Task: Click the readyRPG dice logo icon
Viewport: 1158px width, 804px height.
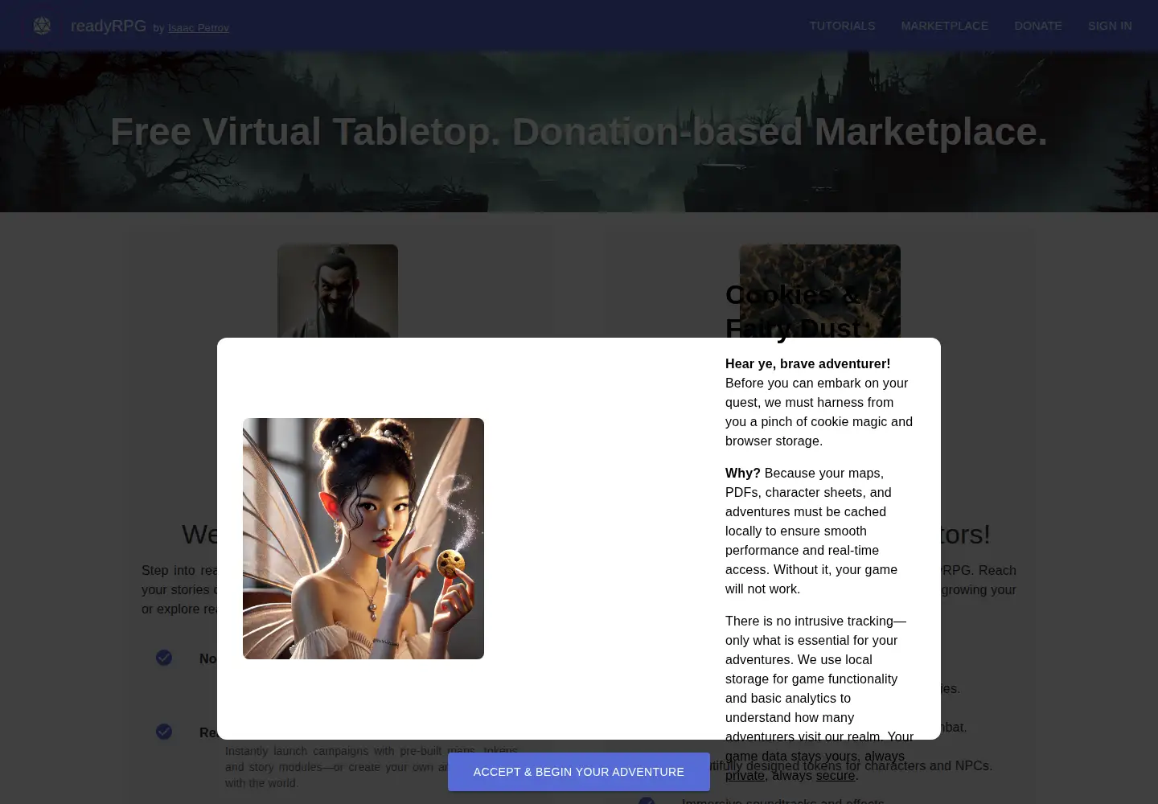Action: click(42, 26)
